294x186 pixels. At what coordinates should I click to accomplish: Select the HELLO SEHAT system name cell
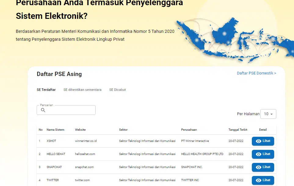click(56, 154)
